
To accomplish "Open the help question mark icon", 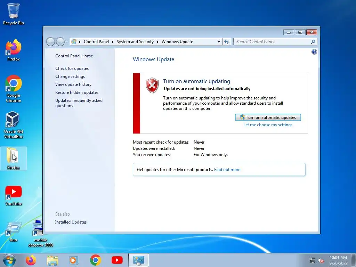I will [x=314, y=52].
